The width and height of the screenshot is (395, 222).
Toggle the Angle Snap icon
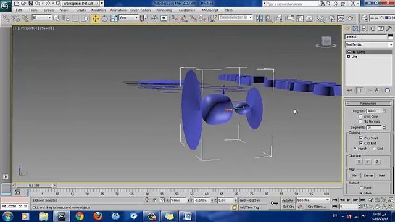coord(184,18)
